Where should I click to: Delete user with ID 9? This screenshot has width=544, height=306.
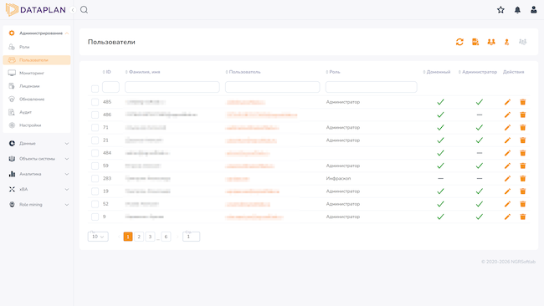tap(523, 217)
